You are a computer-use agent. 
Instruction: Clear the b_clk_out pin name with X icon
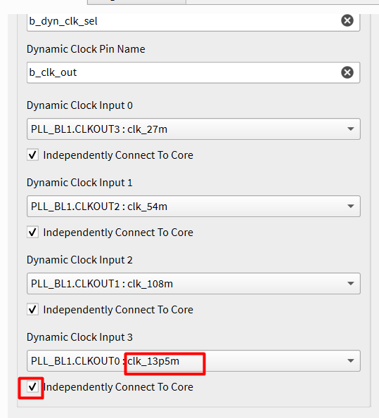pos(347,72)
